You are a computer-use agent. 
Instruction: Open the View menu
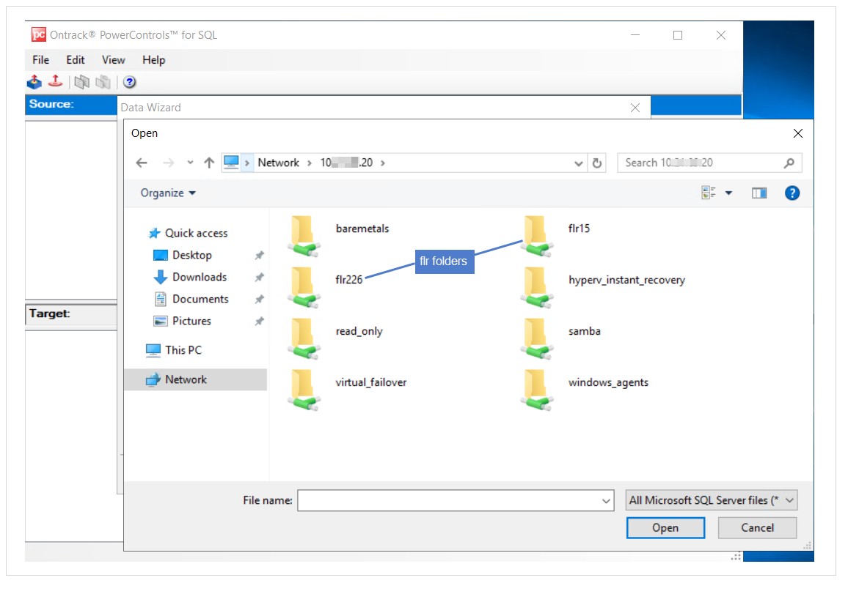(x=114, y=60)
